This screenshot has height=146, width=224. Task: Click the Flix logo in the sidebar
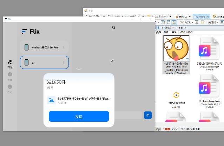(31, 32)
